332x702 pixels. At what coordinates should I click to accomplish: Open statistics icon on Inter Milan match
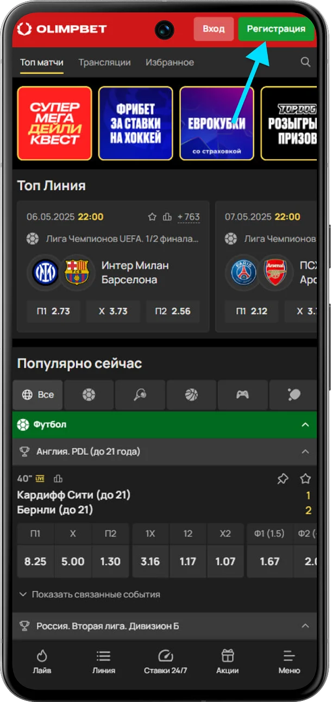point(167,217)
